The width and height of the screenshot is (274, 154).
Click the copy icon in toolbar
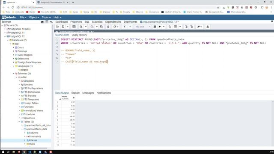pos(92,27)
